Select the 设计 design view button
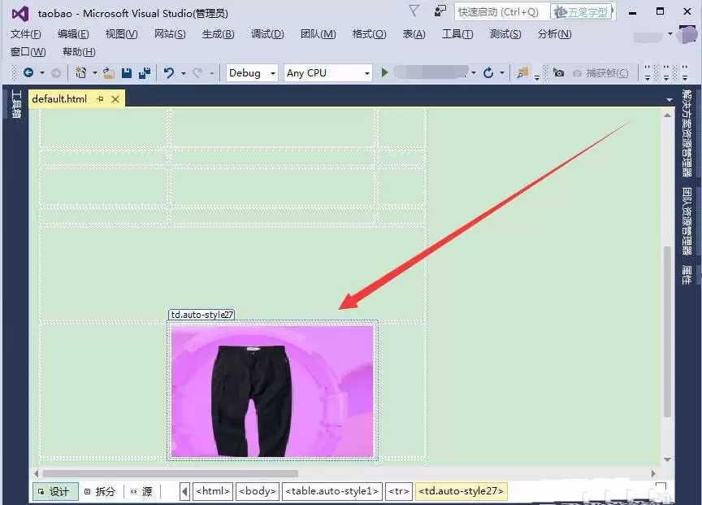The image size is (702, 505). [x=54, y=491]
